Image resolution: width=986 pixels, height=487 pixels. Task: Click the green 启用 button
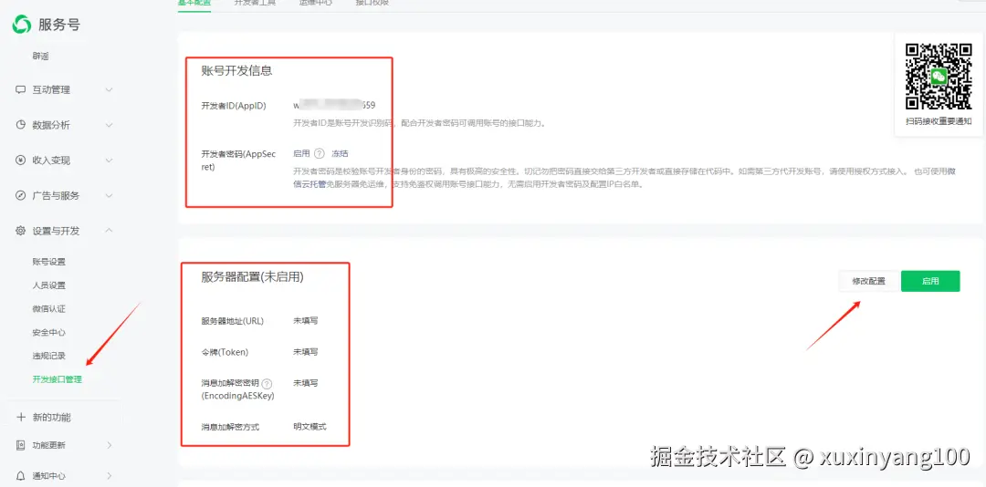pos(930,282)
